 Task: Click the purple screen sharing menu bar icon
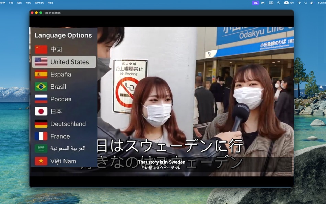click(256, 3)
